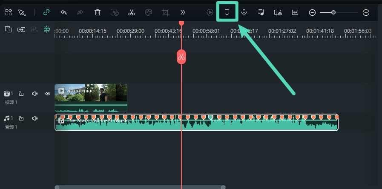Screen dimensions: 382x189
Task: Click ruler at 00:00:14:15
Action: pos(92,31)
